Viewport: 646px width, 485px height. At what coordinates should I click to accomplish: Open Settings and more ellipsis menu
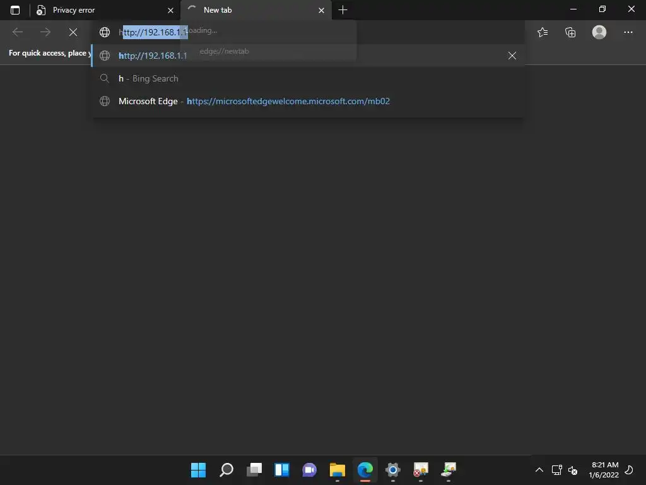[x=628, y=32]
